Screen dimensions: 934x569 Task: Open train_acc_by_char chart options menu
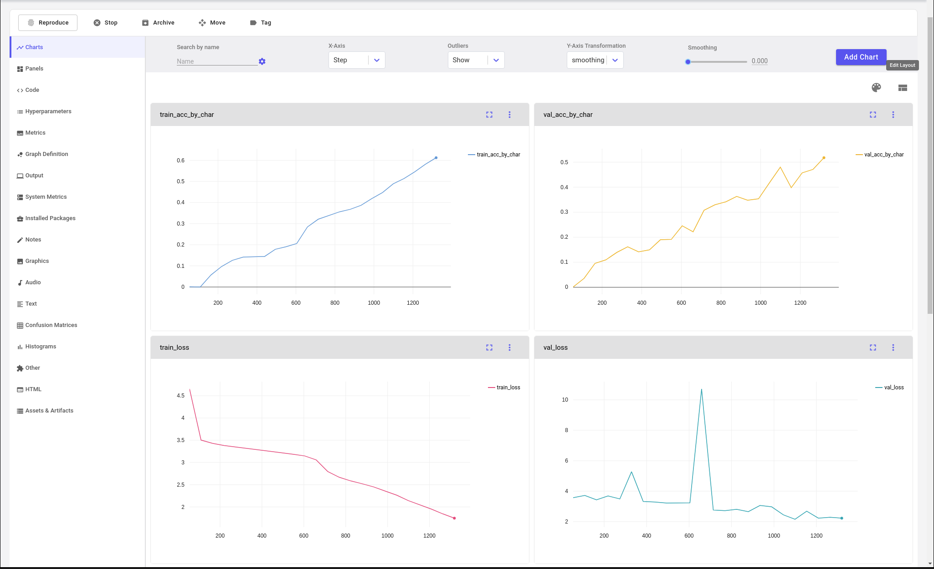(x=509, y=115)
